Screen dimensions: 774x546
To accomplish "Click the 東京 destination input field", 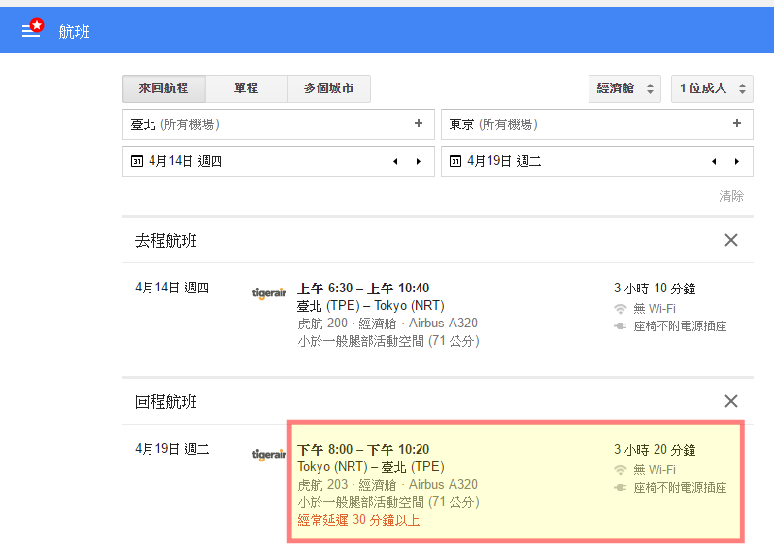I will click(x=583, y=124).
